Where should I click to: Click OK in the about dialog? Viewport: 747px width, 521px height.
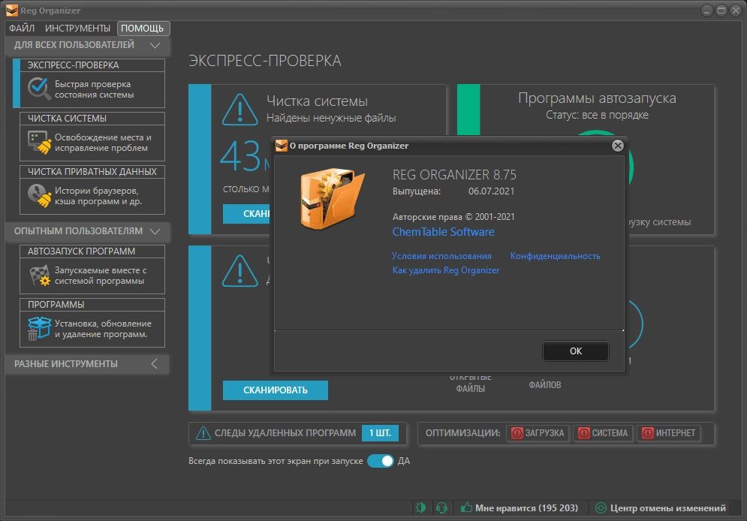(x=576, y=351)
